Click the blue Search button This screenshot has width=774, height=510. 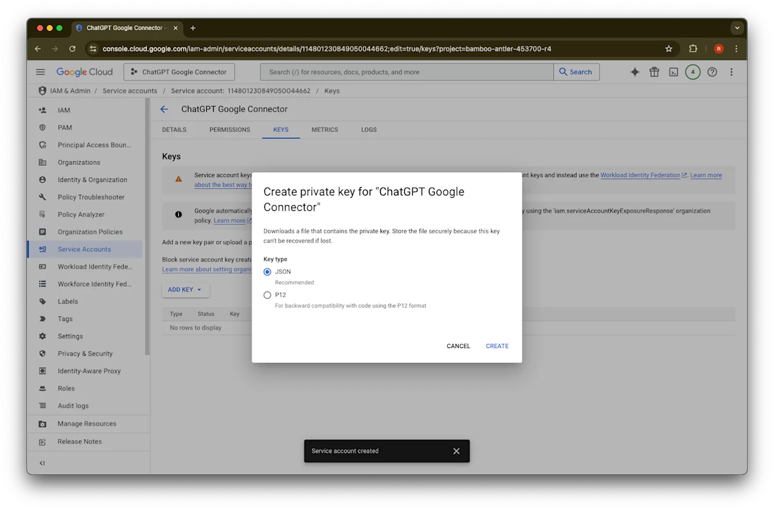[x=576, y=72]
